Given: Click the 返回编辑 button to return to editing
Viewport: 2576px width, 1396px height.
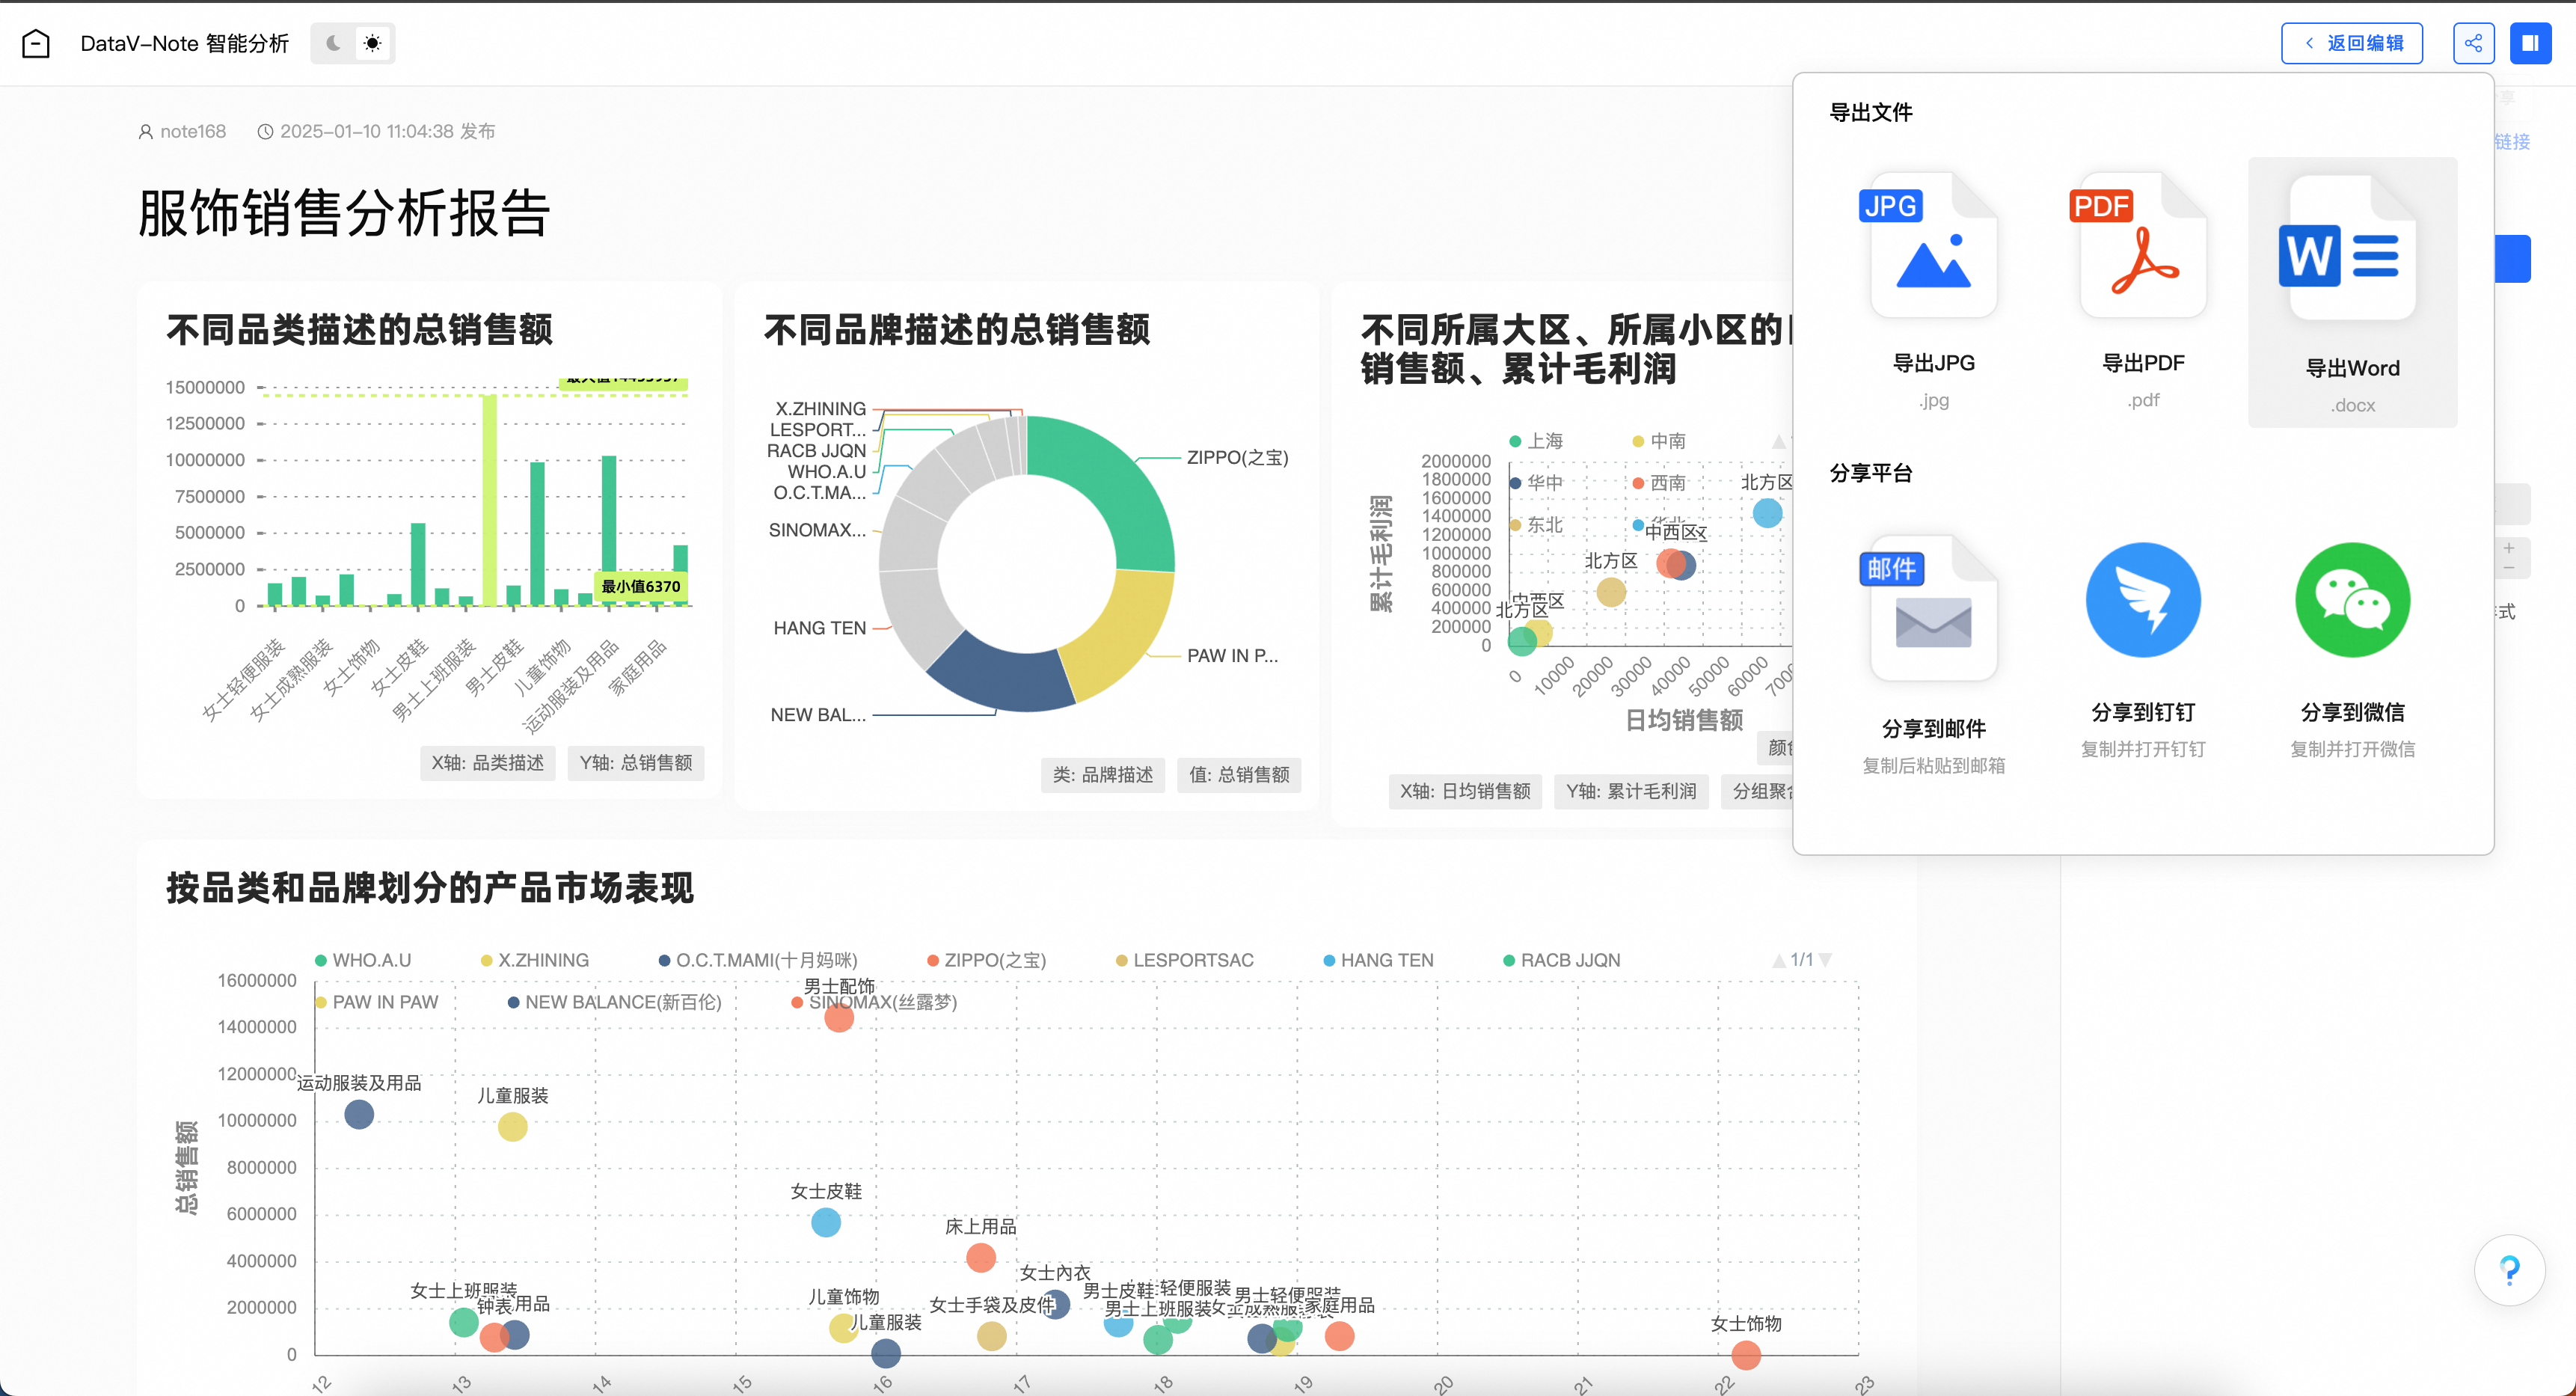Looking at the screenshot, I should tap(2351, 43).
